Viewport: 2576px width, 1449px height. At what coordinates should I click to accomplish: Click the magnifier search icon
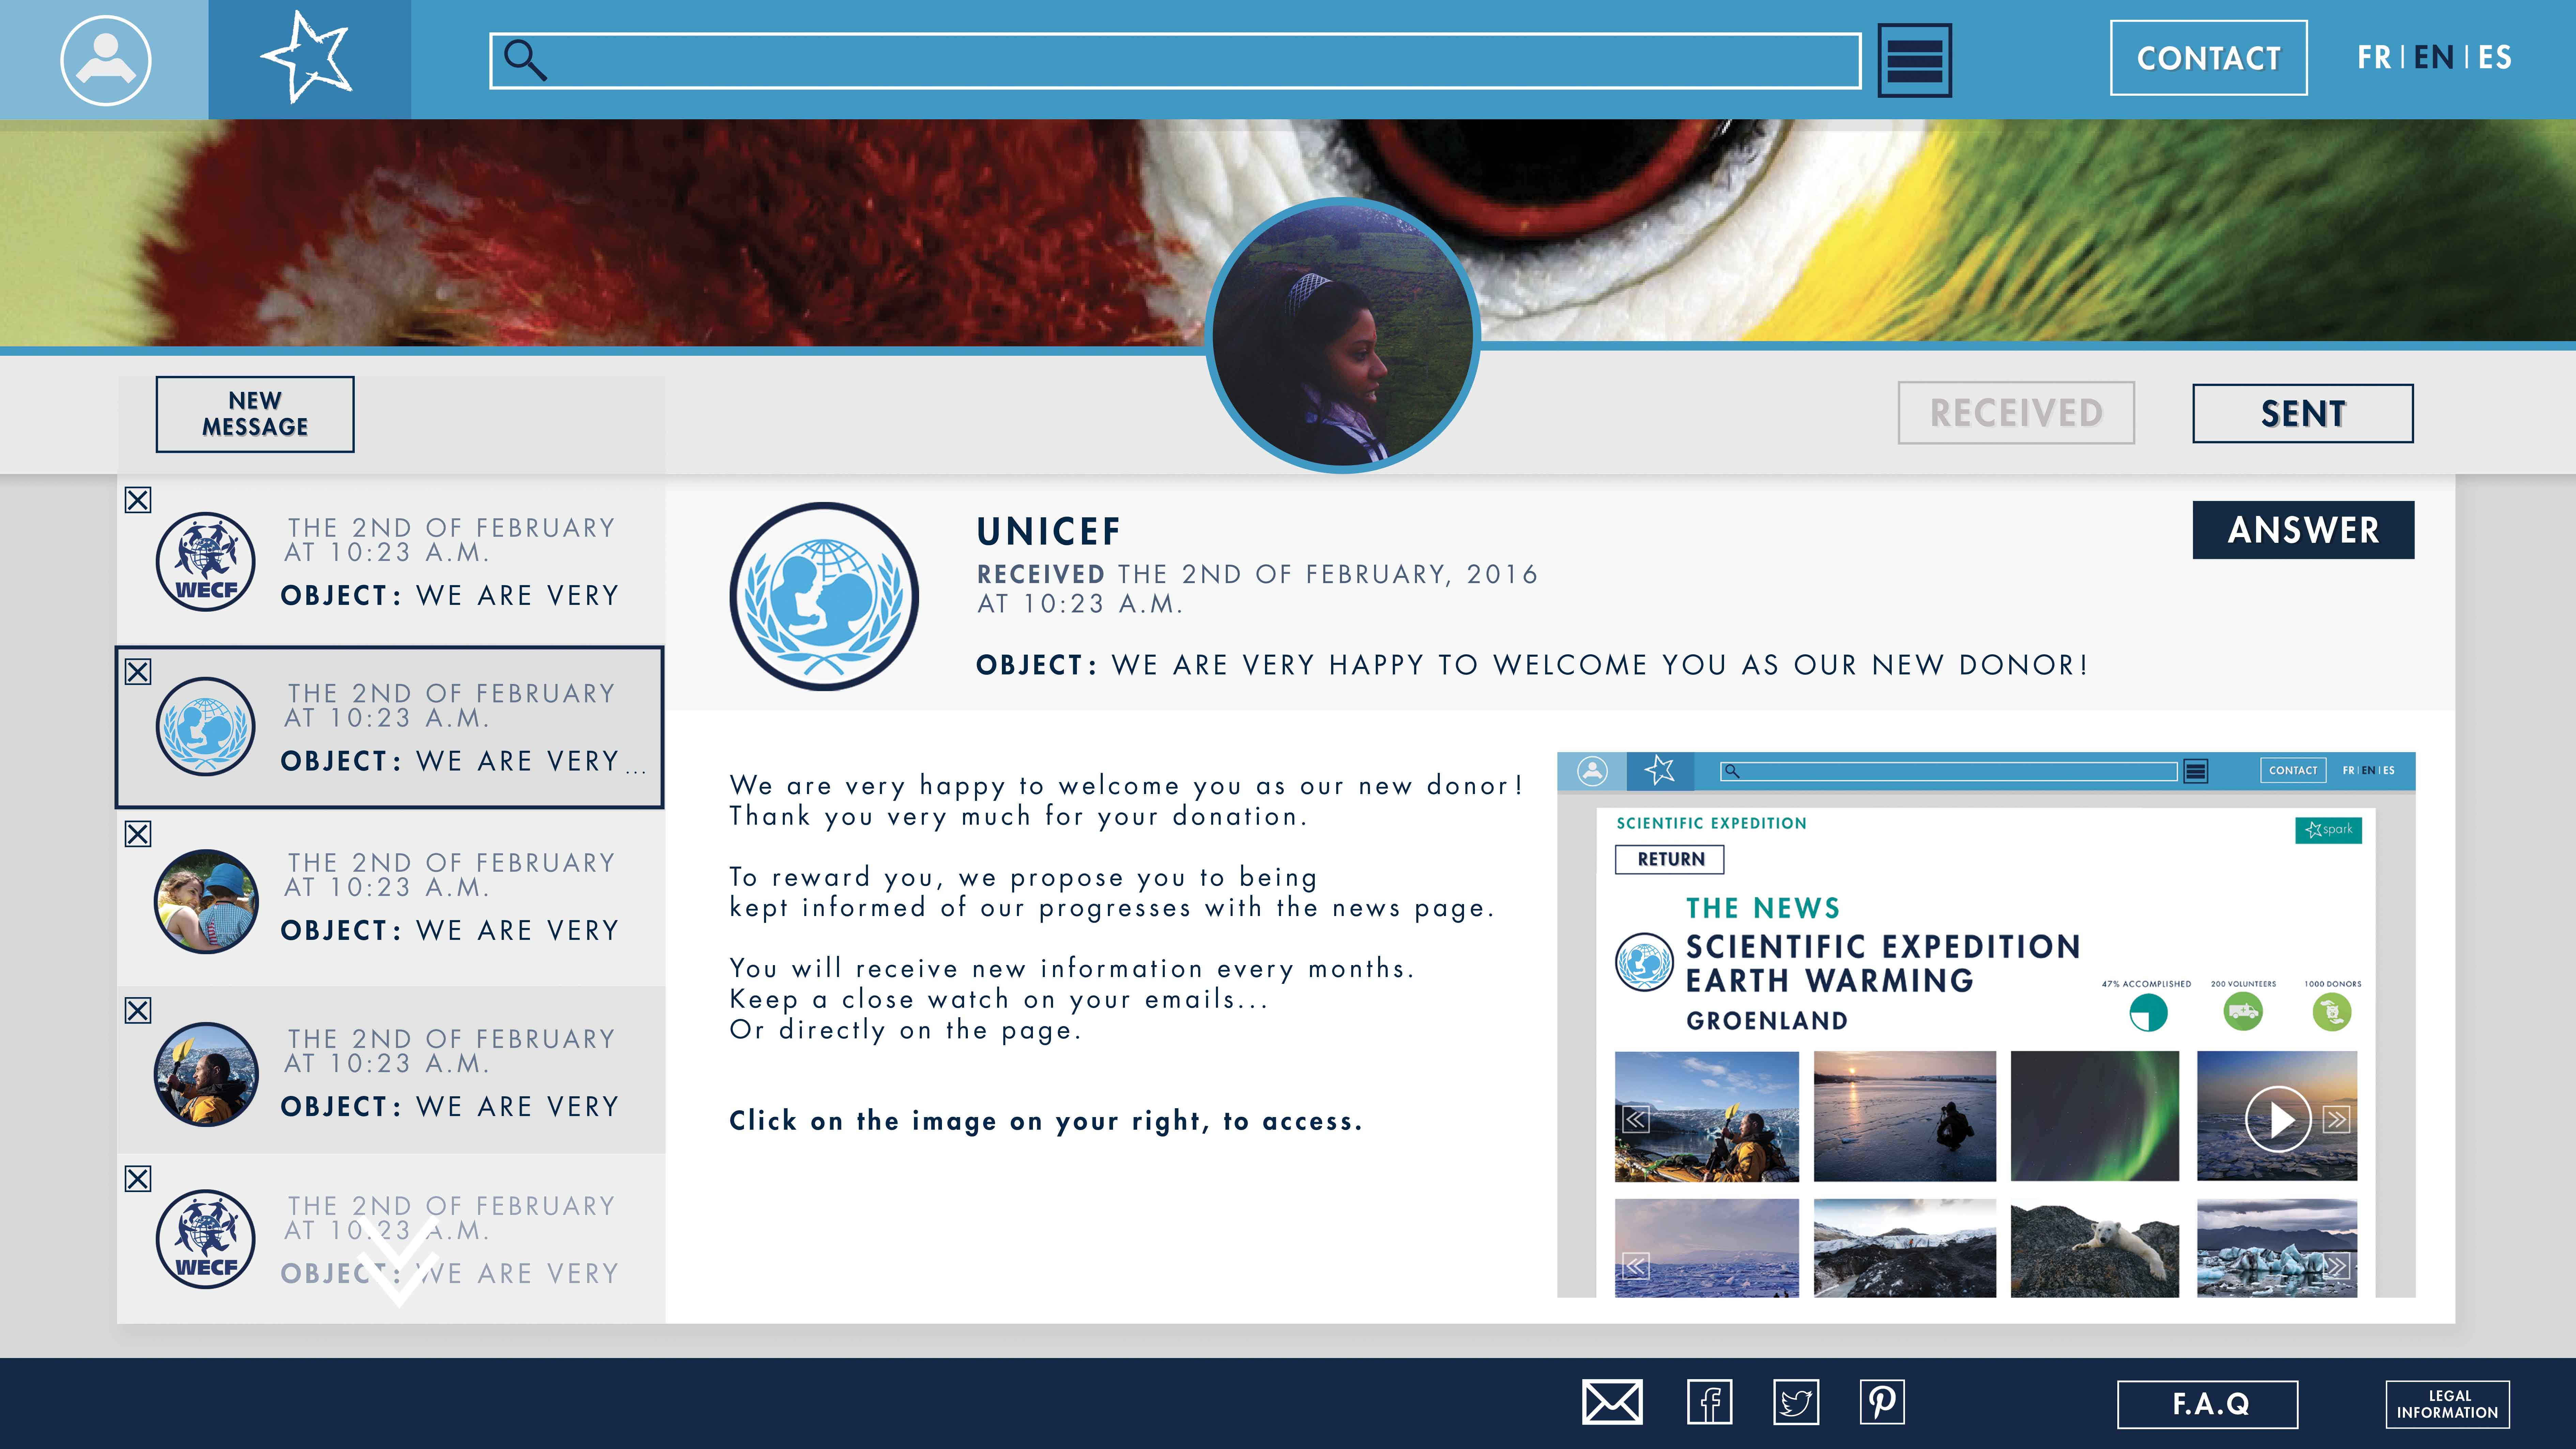525,60
